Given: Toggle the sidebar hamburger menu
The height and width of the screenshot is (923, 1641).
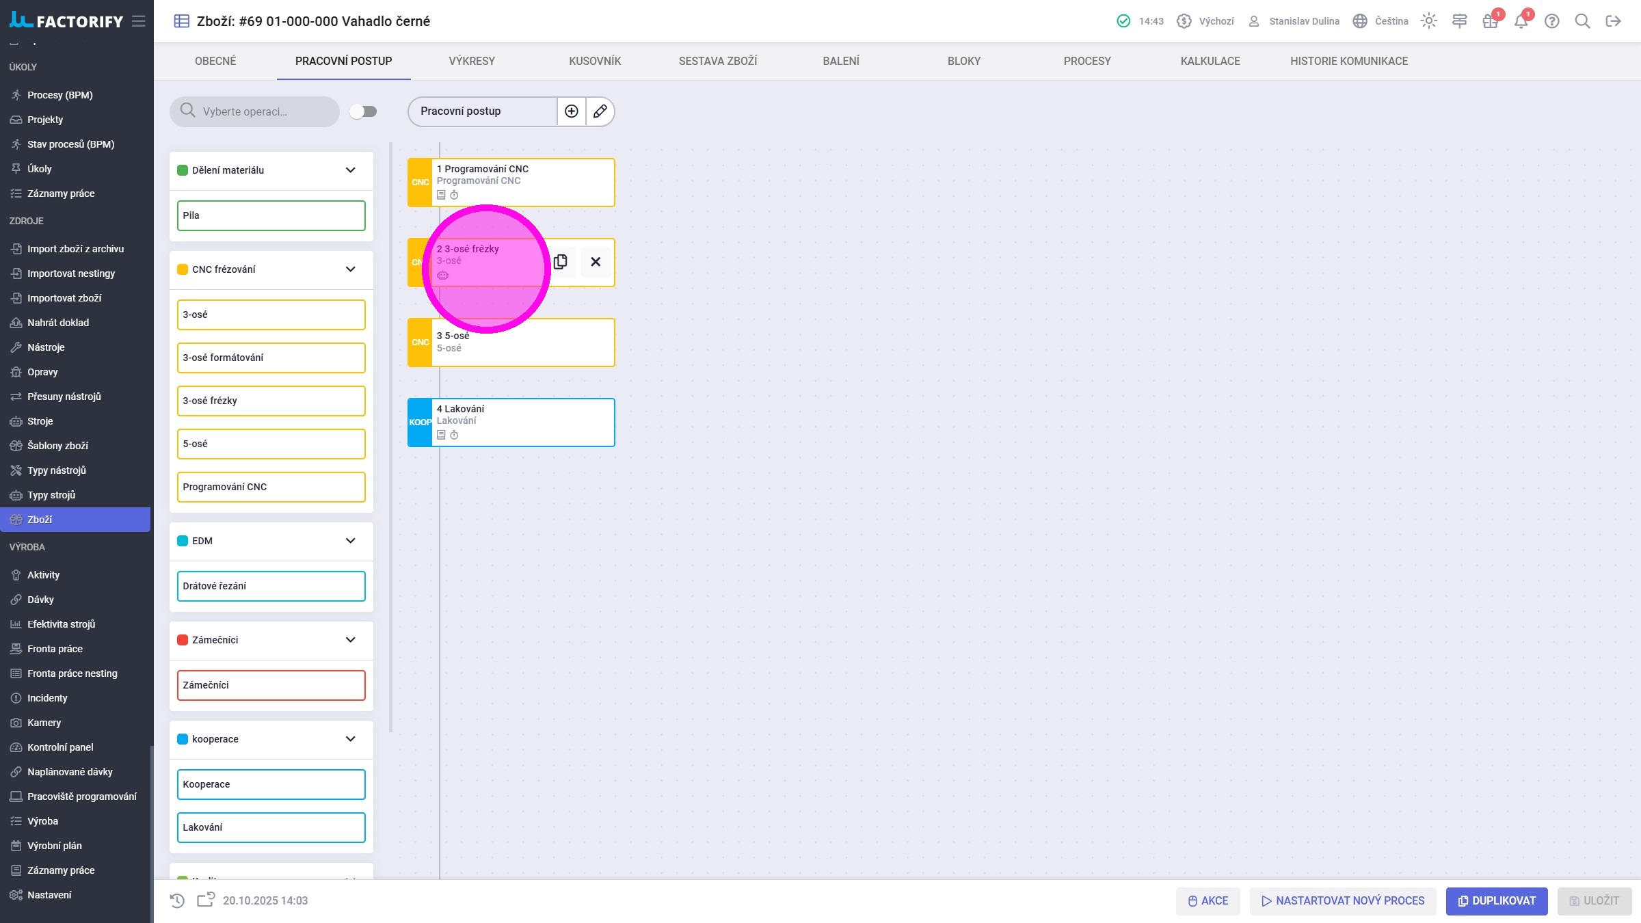Looking at the screenshot, I should [139, 21].
